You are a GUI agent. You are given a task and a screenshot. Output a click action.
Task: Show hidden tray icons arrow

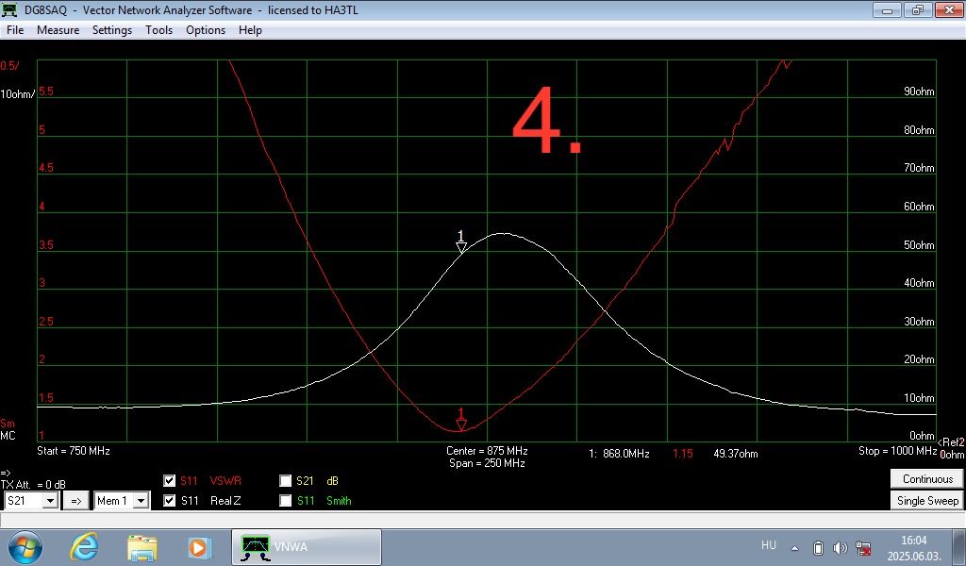[794, 548]
